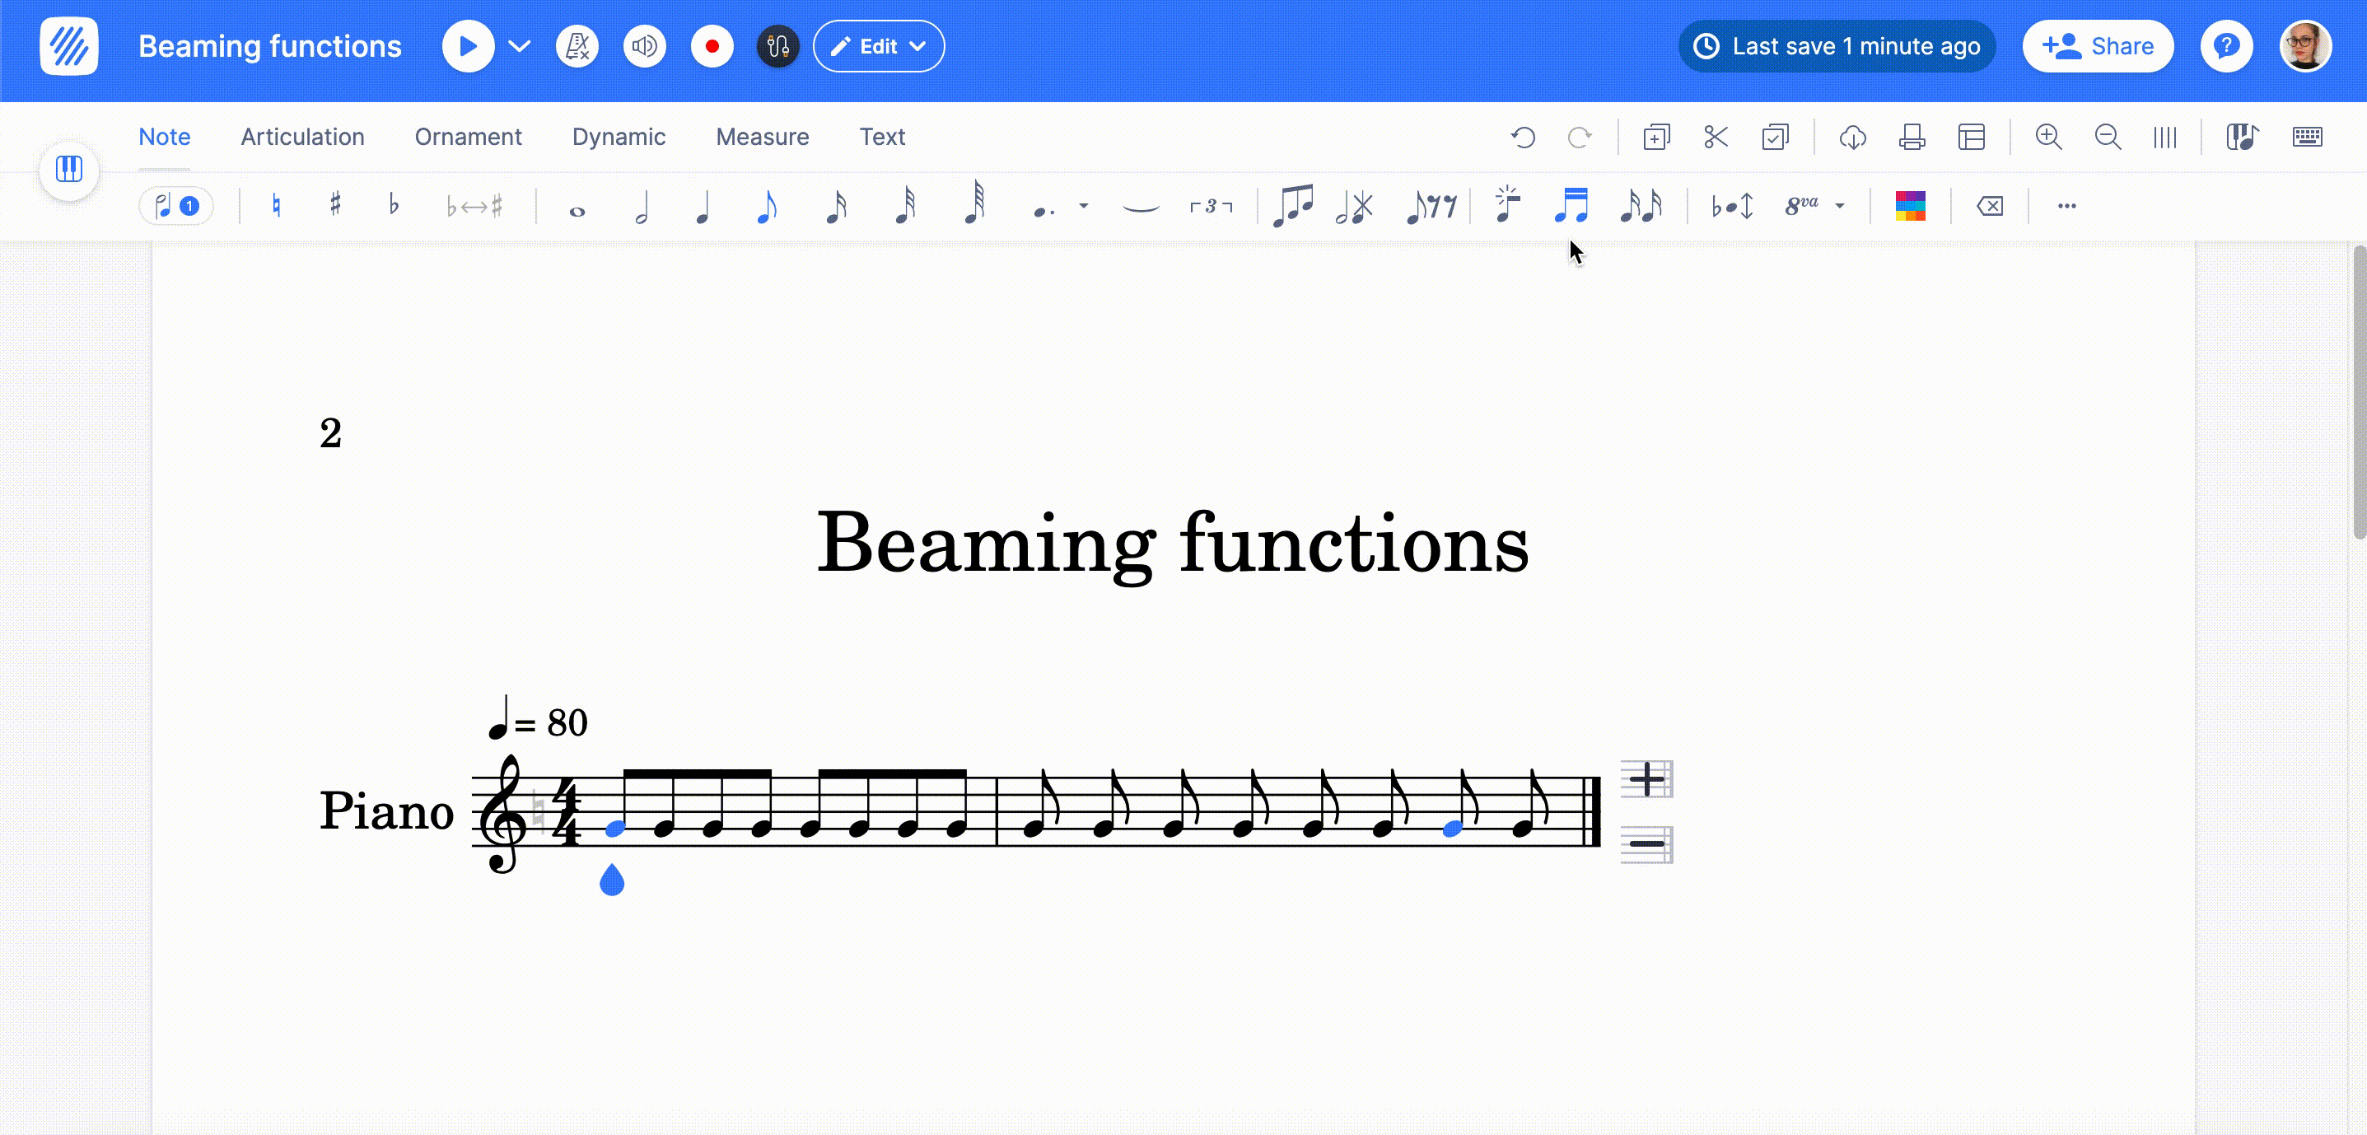
Task: Toggle the metronome button
Action: click(577, 46)
